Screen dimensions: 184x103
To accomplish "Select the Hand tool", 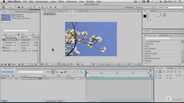I will (x=7, y=7).
